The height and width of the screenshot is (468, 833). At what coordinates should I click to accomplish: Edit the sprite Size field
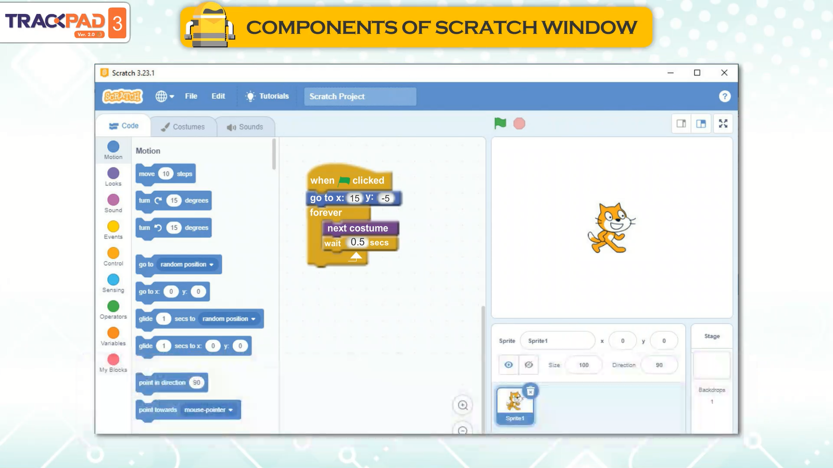[x=584, y=365]
